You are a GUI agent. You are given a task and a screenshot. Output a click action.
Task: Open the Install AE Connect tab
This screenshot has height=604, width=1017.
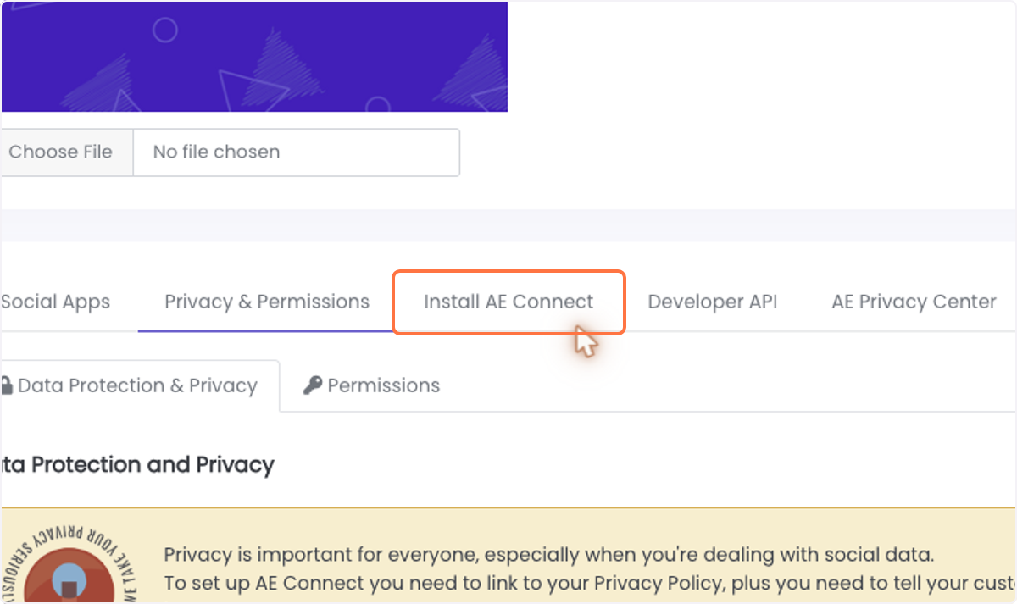(508, 302)
